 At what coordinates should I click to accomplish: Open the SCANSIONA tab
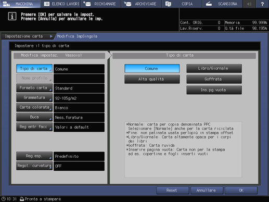coord(222,4)
